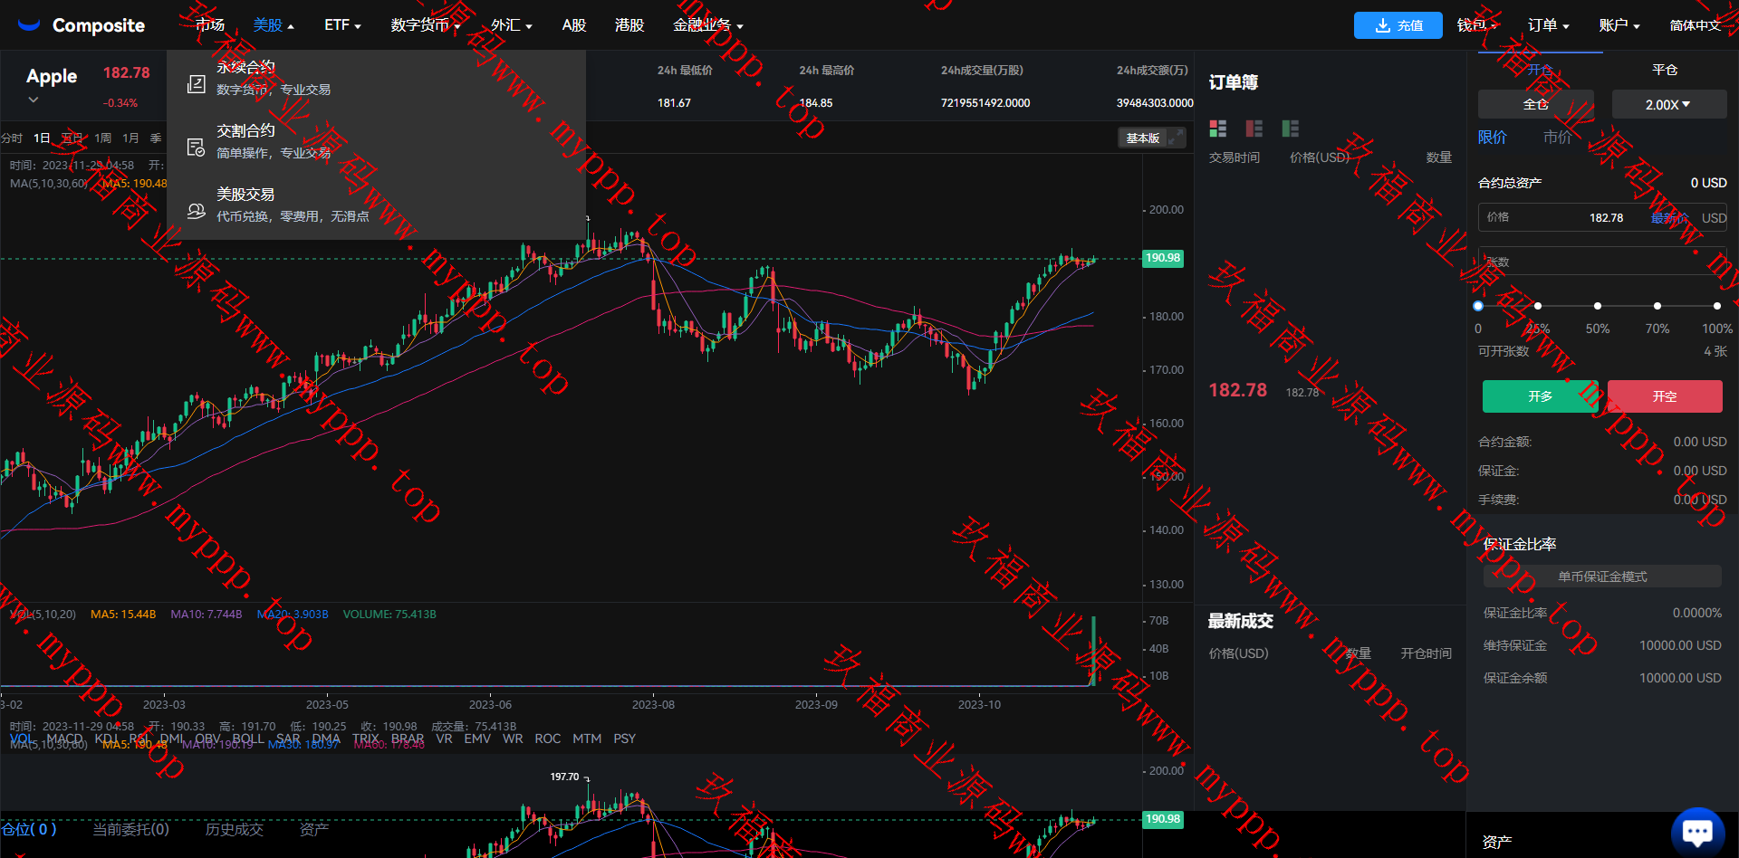The height and width of the screenshot is (858, 1739).
Task: Expand the 钱包 wallet dropdown
Action: (x=1477, y=25)
